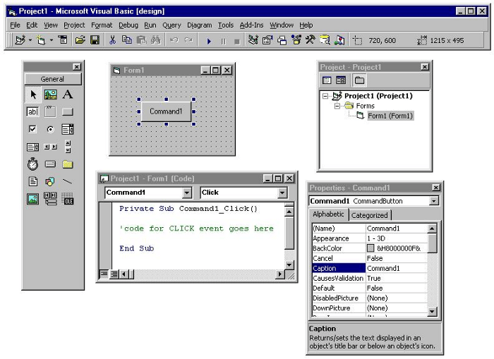The image size is (494, 359).
Task: Select the PictureBox tool in toolbox
Action: point(50,95)
